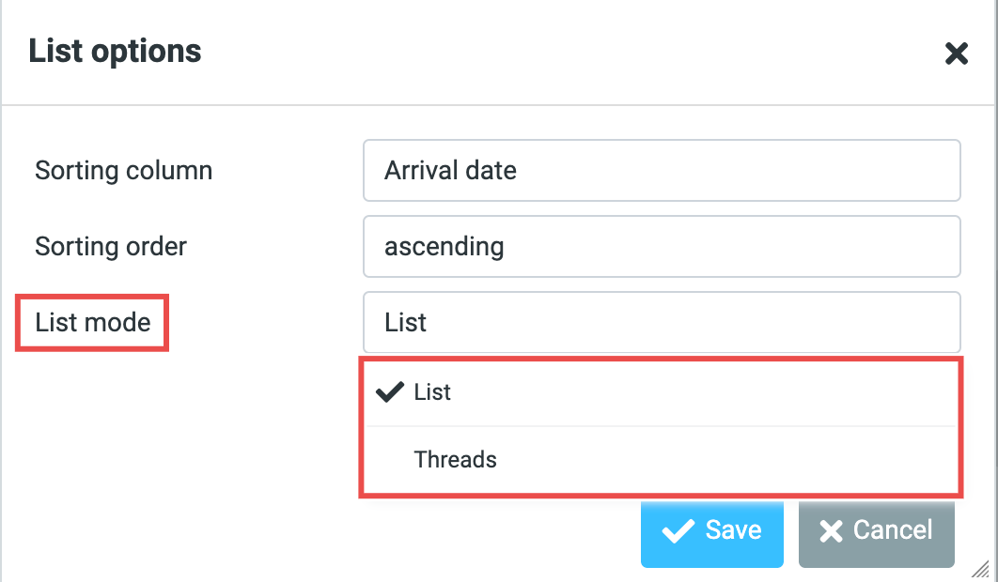The height and width of the screenshot is (582, 998).
Task: Close the List options dialog
Action: coord(956,54)
